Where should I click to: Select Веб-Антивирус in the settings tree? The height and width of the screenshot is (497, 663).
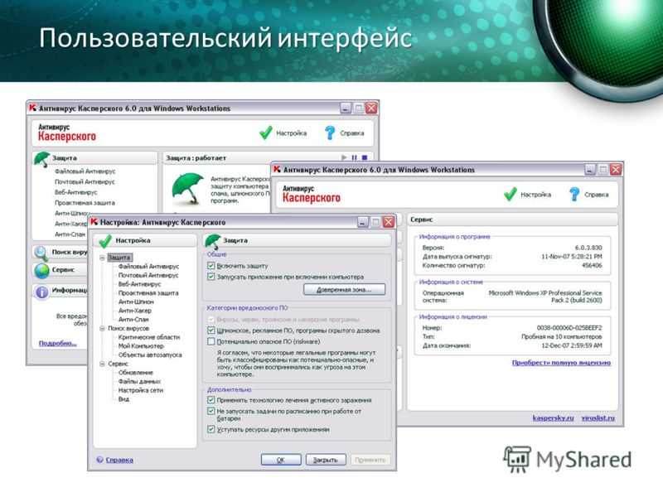click(x=139, y=284)
